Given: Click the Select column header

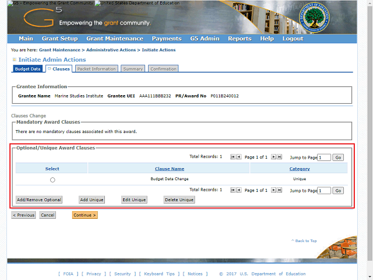Looking at the screenshot, I should coord(52,169).
